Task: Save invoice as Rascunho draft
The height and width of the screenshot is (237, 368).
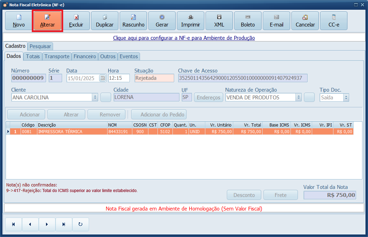Action: point(133,21)
